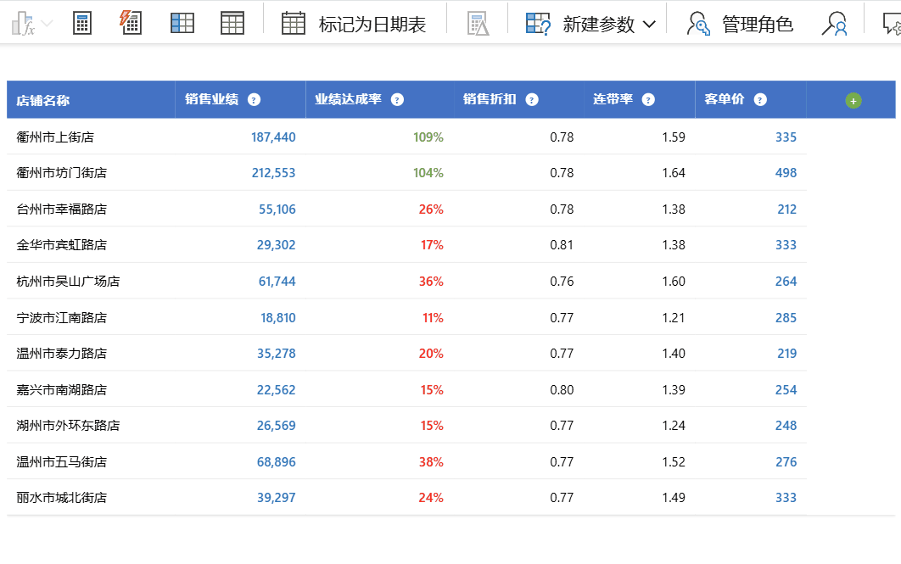901x564 pixels.
Task: Click achievement rate 104%
Action: coord(428,173)
